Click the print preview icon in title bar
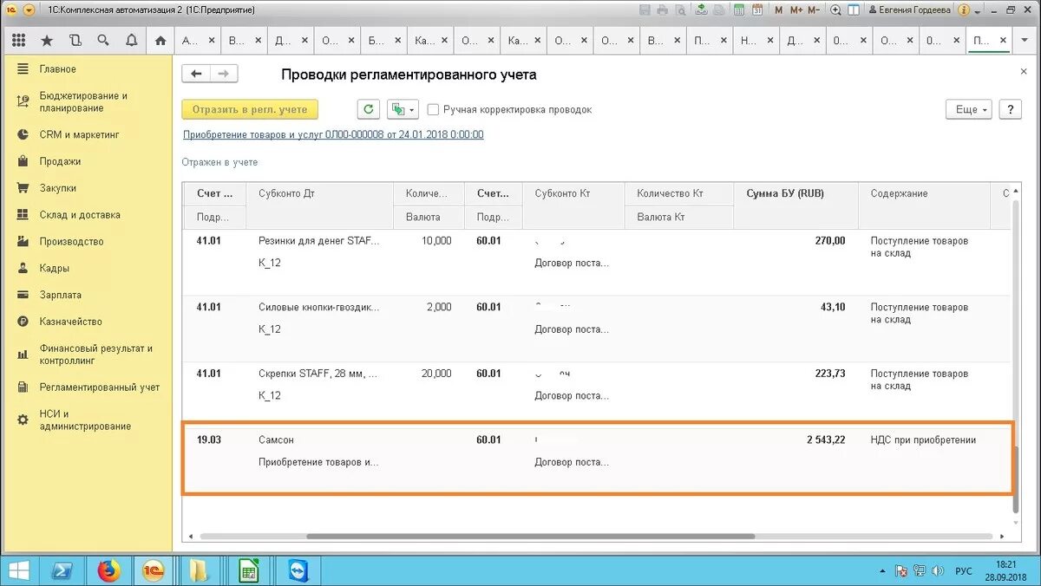The height and width of the screenshot is (586, 1041). 679,10
